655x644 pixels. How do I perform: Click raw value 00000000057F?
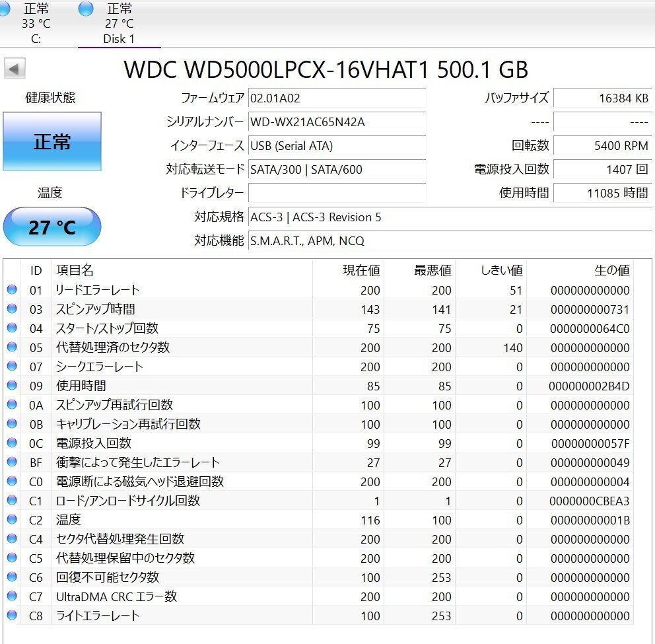[590, 444]
